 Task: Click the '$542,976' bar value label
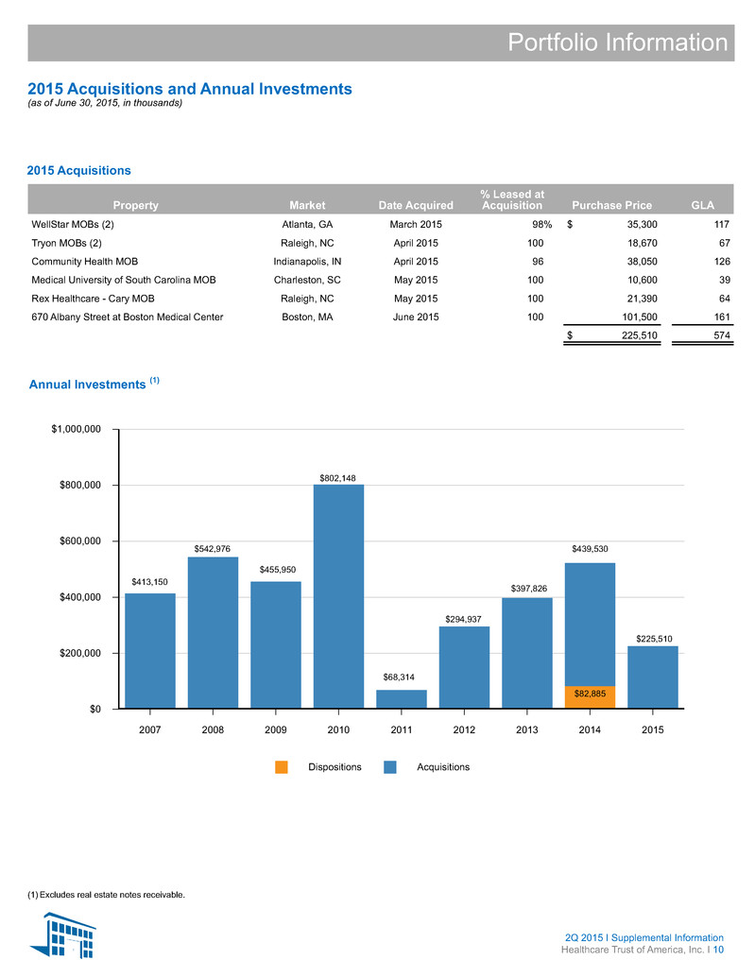point(213,549)
